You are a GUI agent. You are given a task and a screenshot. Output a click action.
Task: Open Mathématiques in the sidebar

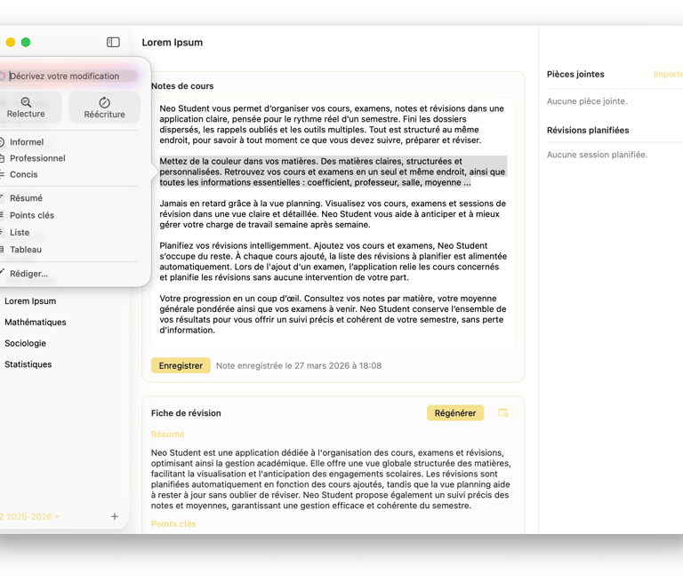(36, 323)
